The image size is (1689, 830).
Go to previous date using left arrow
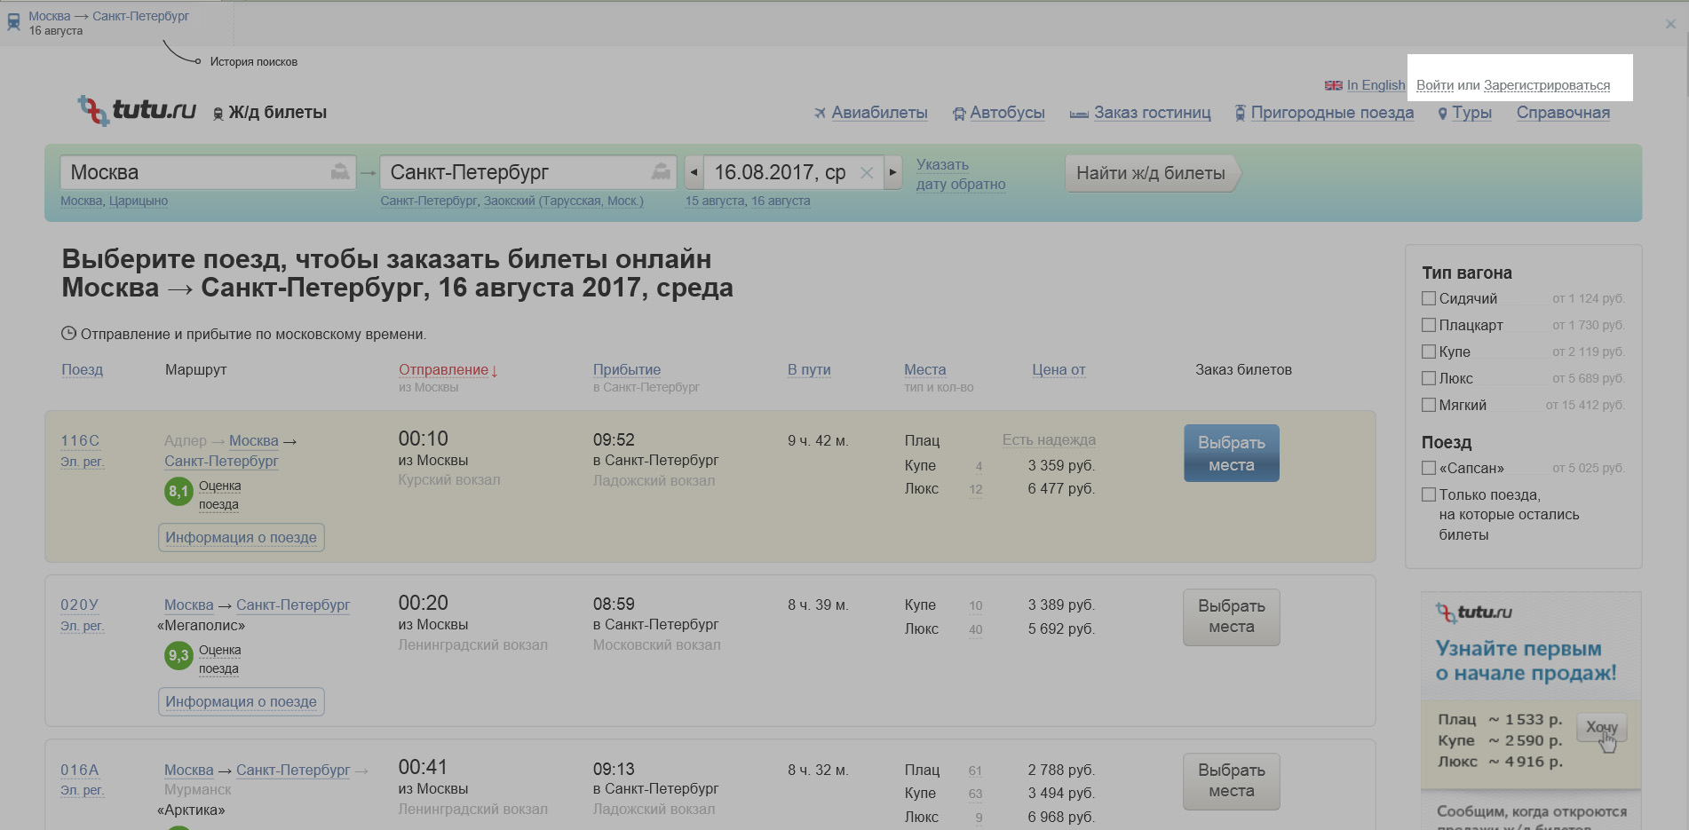click(x=694, y=172)
